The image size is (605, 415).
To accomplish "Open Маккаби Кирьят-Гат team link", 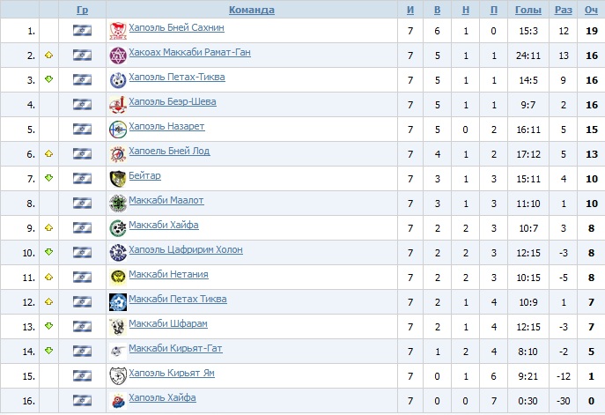I will [175, 349].
